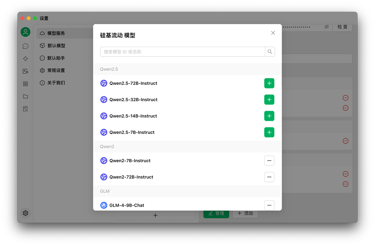This screenshot has width=375, height=246.
Task: Click the Qwen2.5-72B-Instruct model name
Action: tap(133, 83)
